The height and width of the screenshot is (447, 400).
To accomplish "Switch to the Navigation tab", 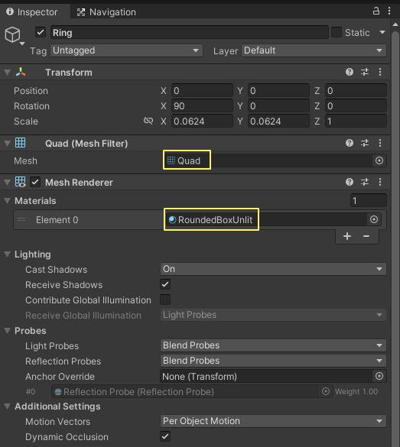I will [x=106, y=12].
